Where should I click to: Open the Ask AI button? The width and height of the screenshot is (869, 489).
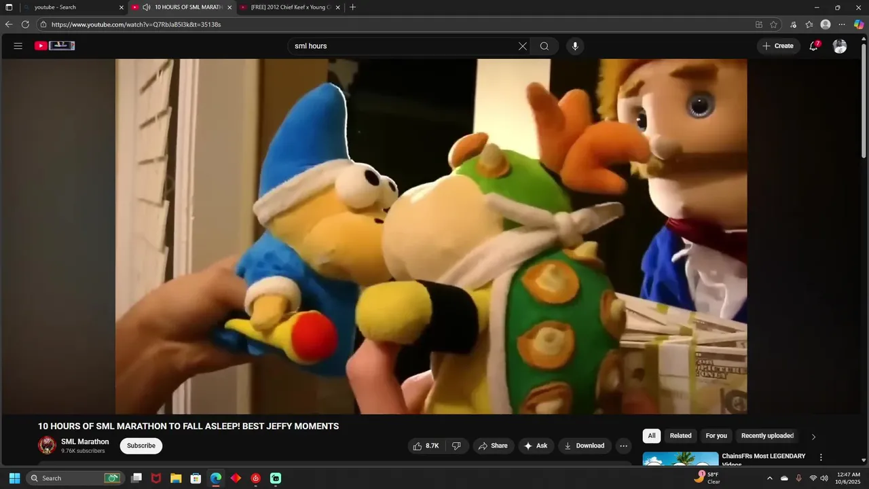coord(536,446)
